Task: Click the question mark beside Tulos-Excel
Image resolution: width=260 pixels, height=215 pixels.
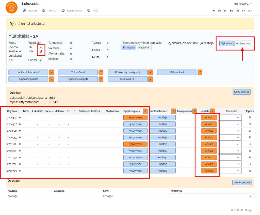Action: (x=101, y=72)
